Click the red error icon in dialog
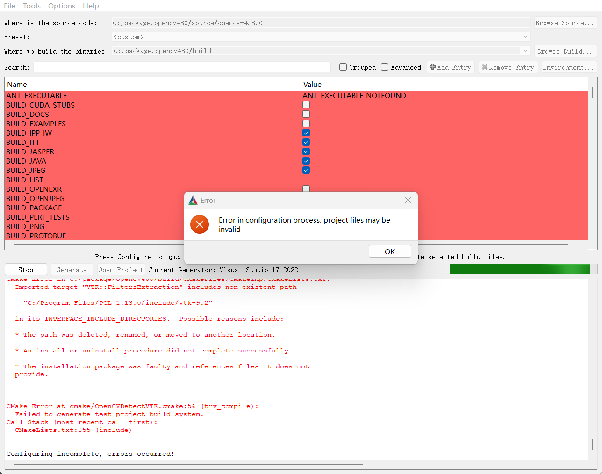 pyautogui.click(x=200, y=225)
